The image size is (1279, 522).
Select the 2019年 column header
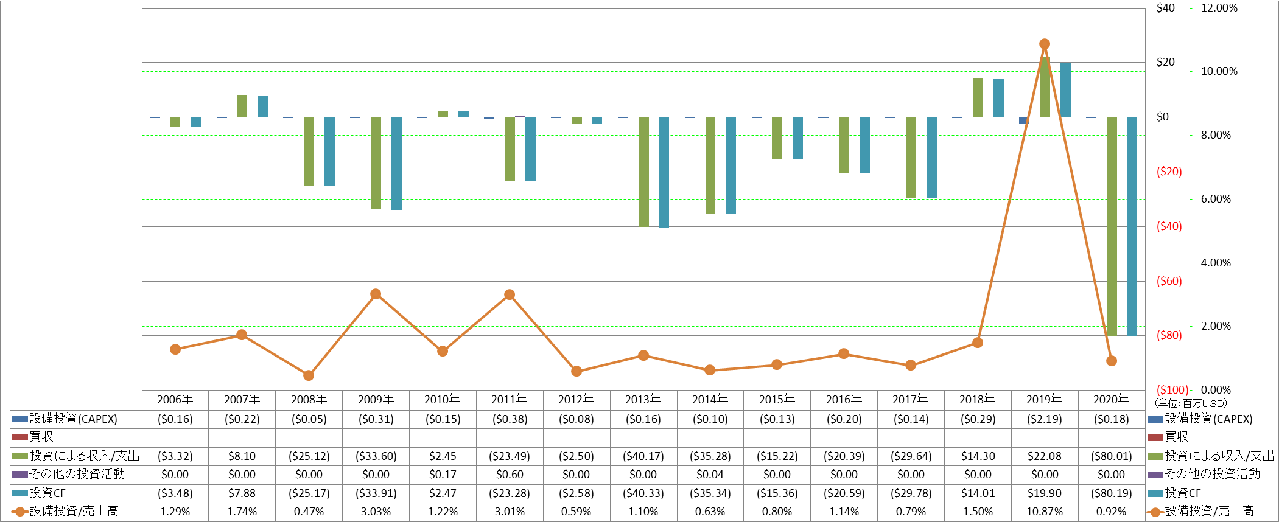1045,400
